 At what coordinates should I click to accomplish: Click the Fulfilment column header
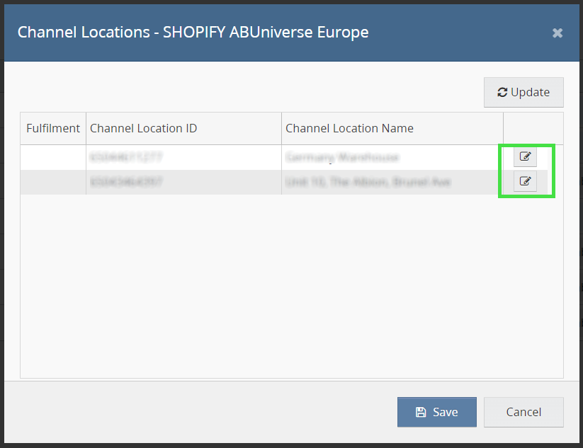tap(53, 128)
